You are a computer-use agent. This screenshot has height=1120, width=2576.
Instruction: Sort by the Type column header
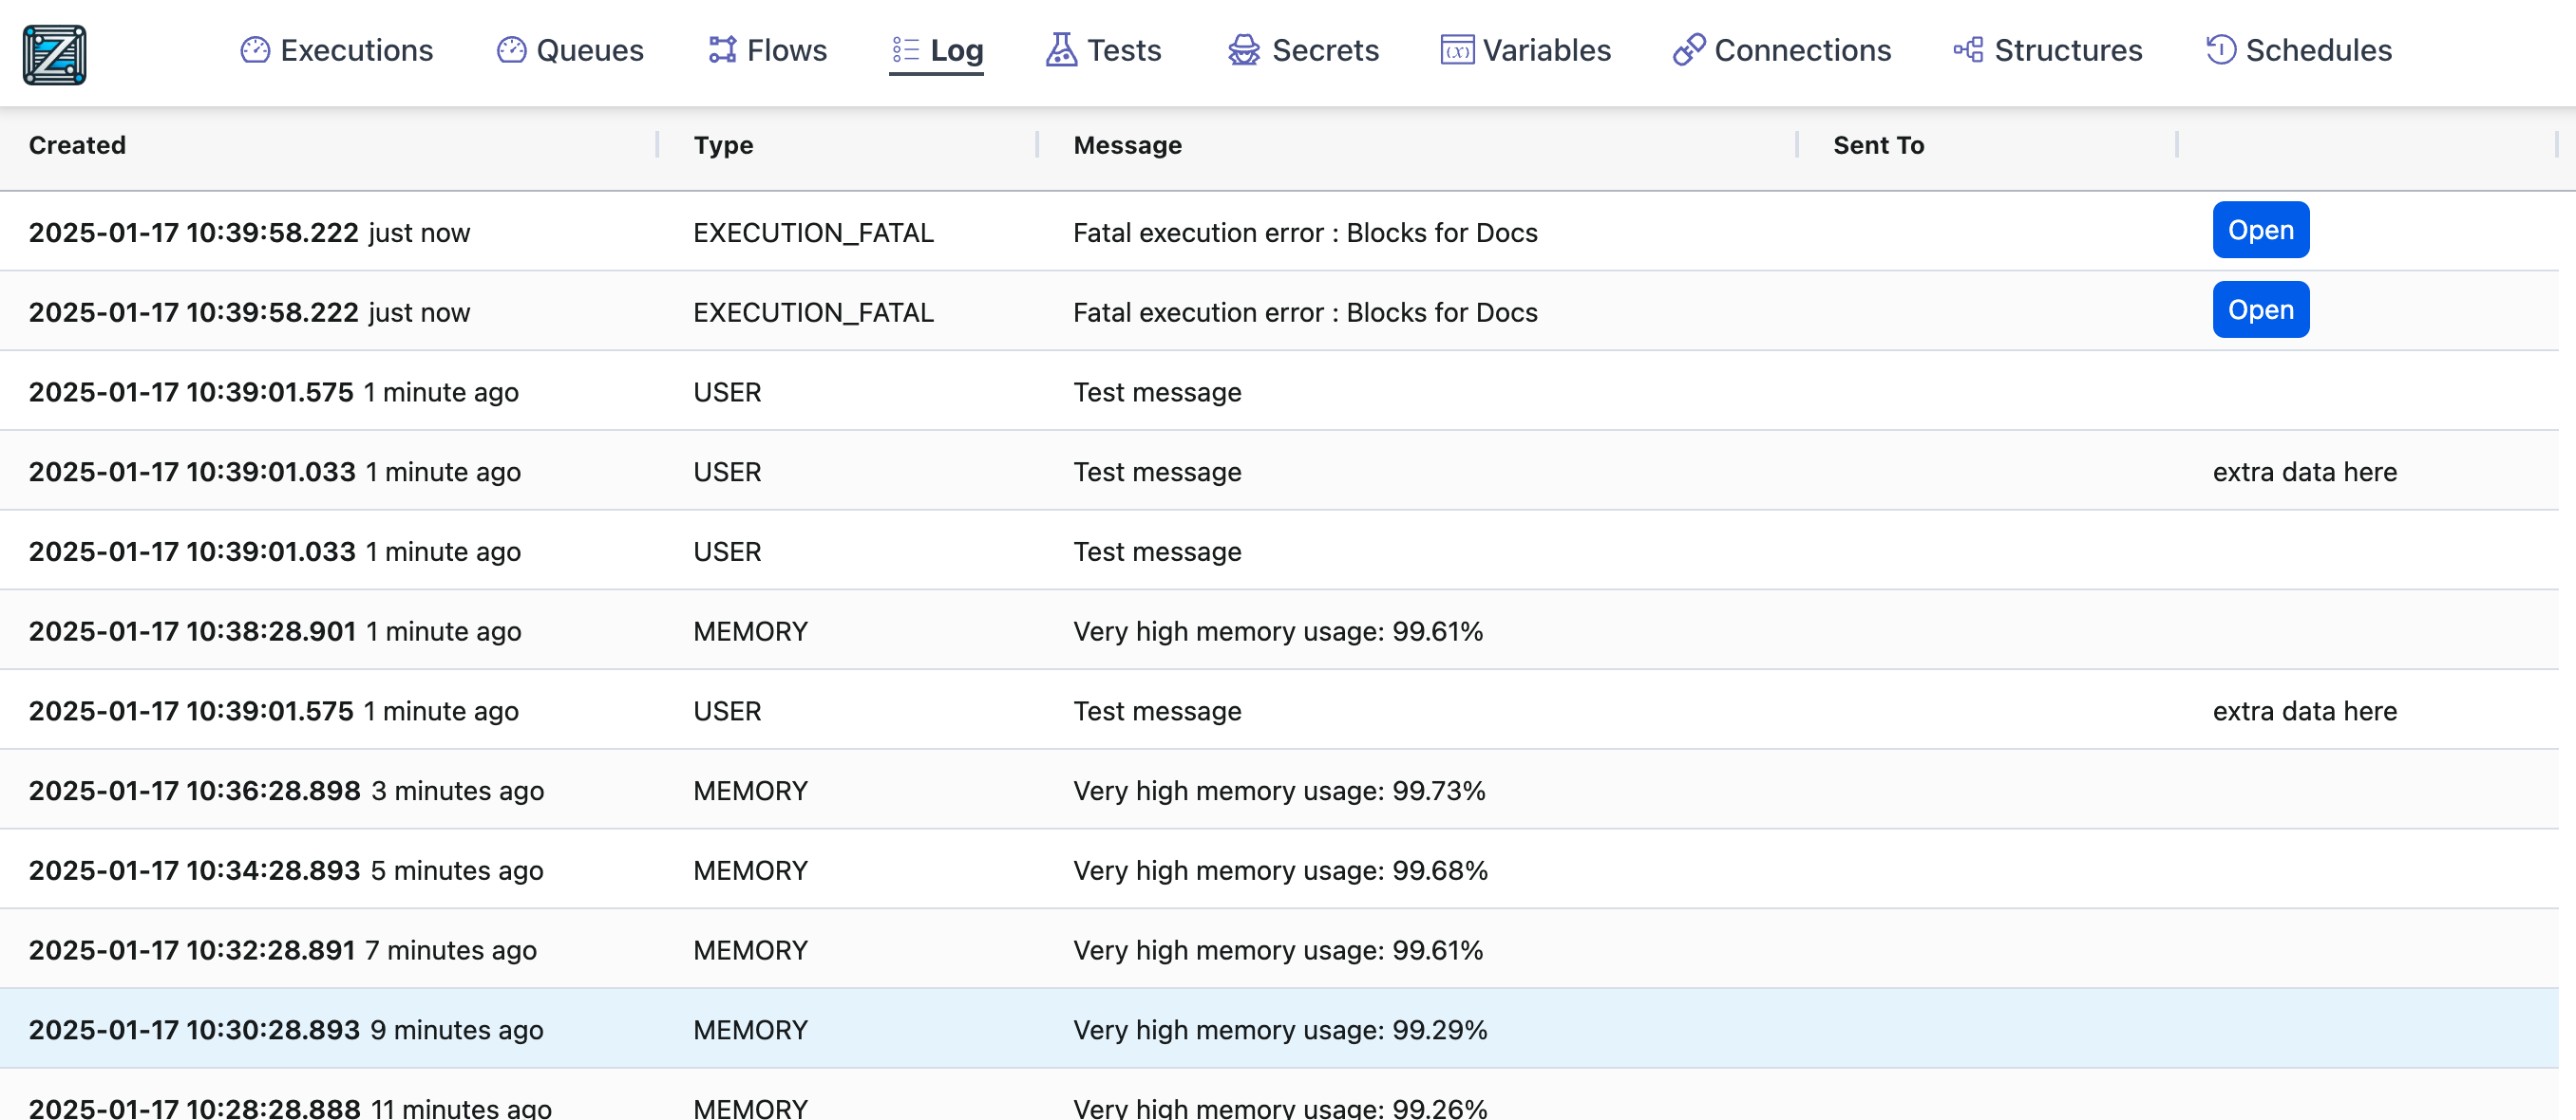pos(723,145)
